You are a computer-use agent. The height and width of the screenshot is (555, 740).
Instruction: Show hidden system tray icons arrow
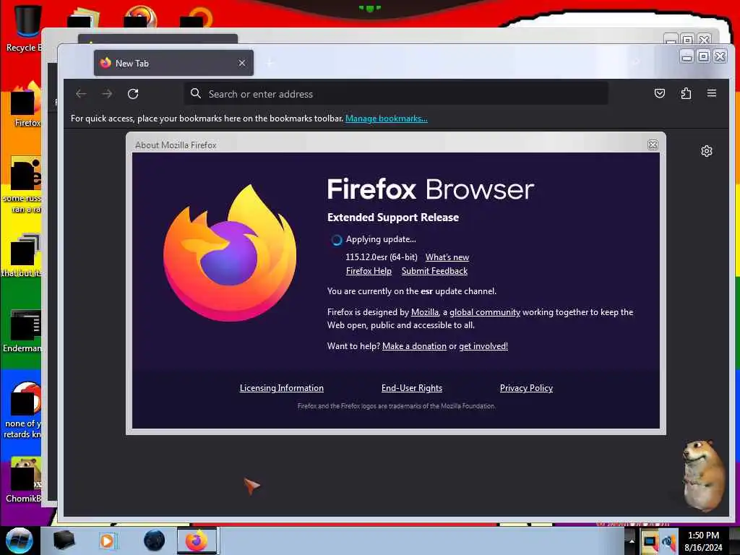click(x=631, y=541)
